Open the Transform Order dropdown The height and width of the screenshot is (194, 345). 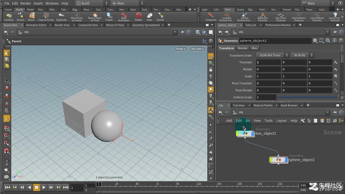pos(272,55)
